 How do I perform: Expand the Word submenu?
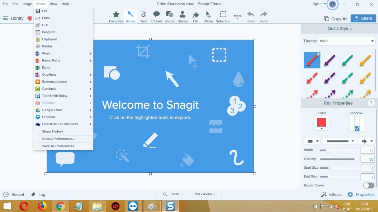64,53
